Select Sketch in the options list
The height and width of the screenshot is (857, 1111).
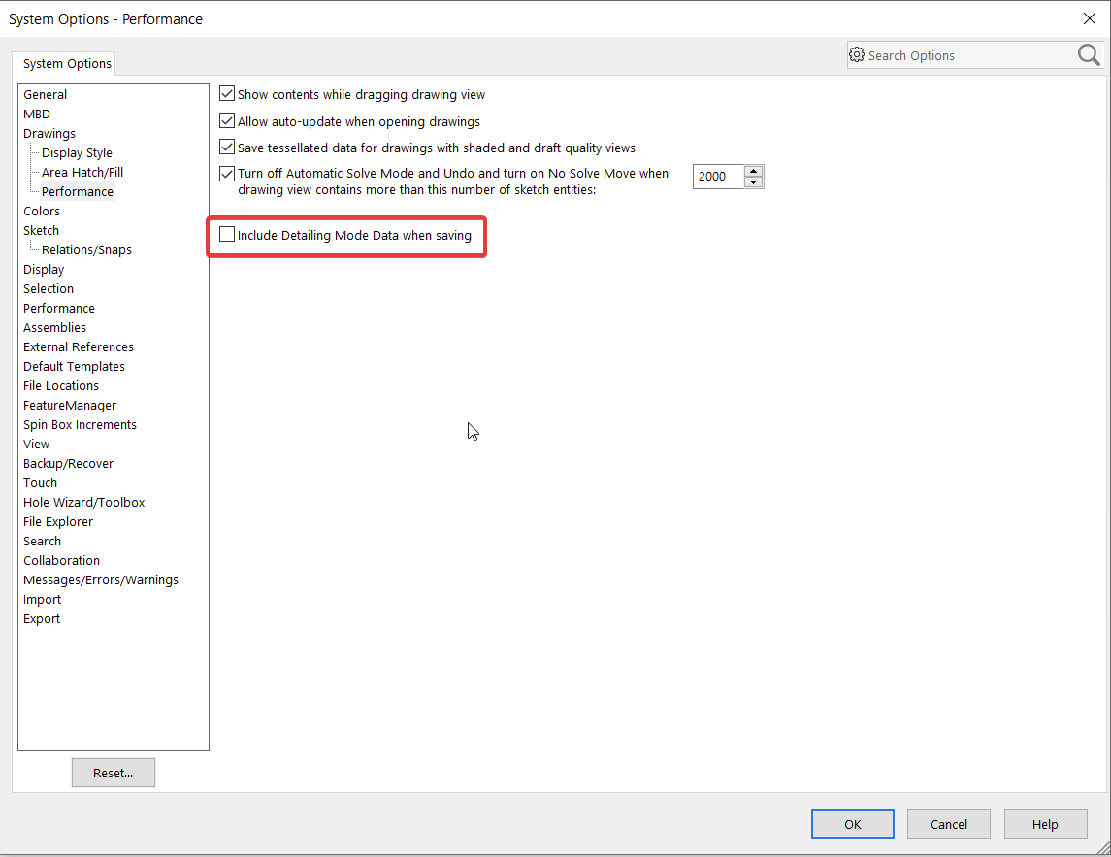coord(41,230)
